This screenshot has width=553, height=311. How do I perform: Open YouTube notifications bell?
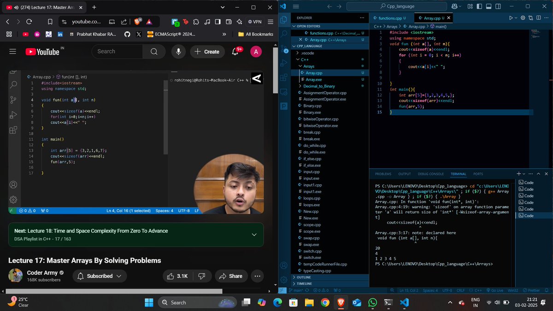click(x=235, y=52)
